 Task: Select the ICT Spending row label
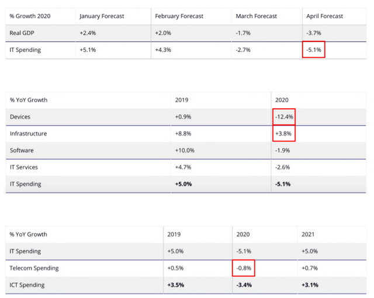point(26,285)
